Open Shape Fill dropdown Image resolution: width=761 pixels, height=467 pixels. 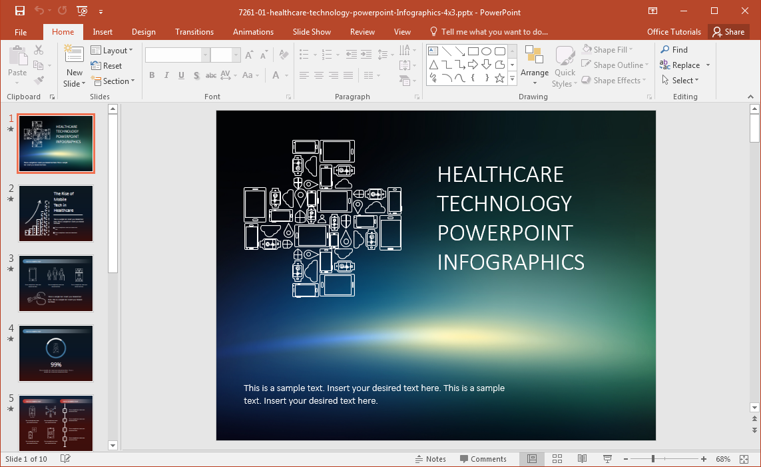tap(607, 49)
